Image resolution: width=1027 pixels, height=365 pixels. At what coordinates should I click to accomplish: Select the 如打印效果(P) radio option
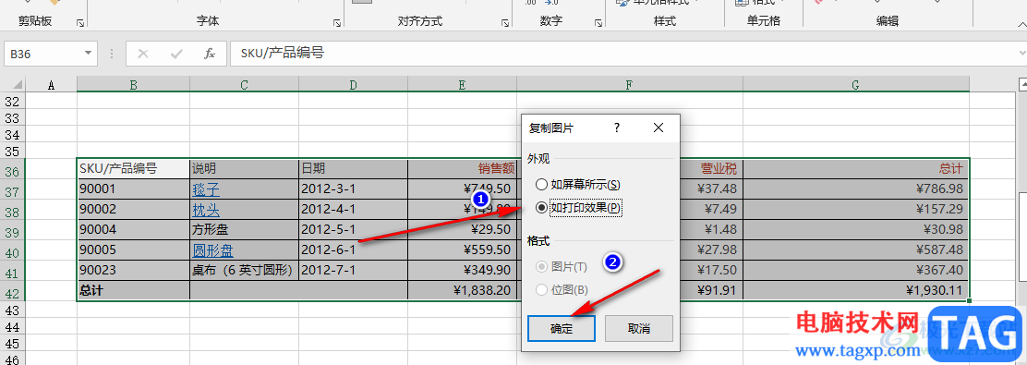tap(579, 208)
